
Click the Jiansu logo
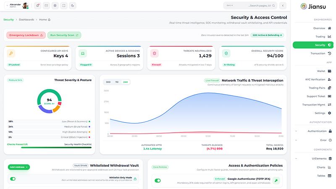(313, 6)
